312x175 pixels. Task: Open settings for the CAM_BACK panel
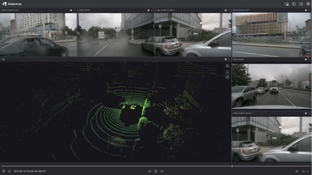click(306, 59)
